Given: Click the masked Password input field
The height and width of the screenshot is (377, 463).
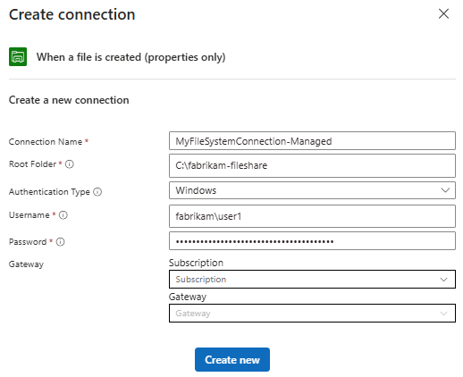Looking at the screenshot, I should click(x=312, y=241).
